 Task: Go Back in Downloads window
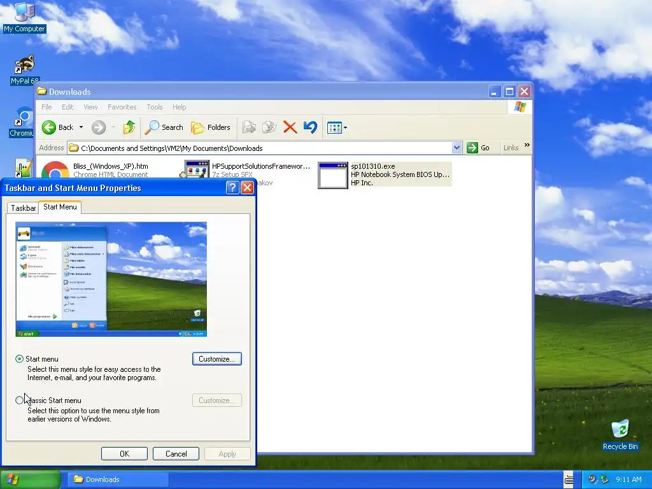pos(57,127)
